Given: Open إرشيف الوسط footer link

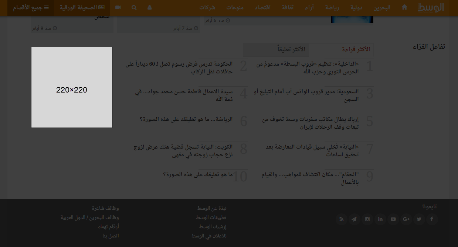Looking at the screenshot, I should pyautogui.click(x=213, y=227).
